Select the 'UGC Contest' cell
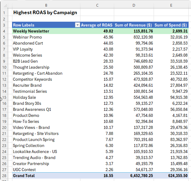Screen dimensions: 191x181 point(46,170)
